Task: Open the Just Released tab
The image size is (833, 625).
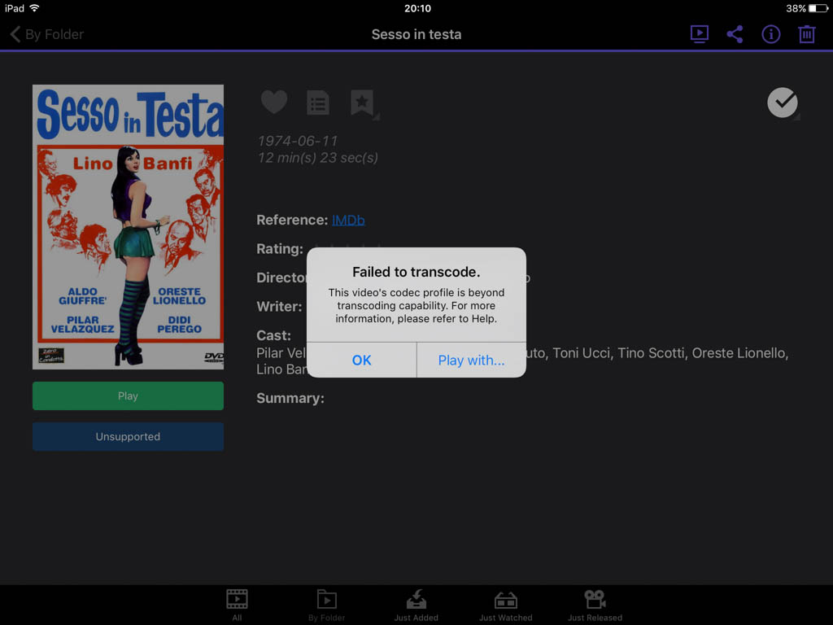Action: click(x=595, y=605)
